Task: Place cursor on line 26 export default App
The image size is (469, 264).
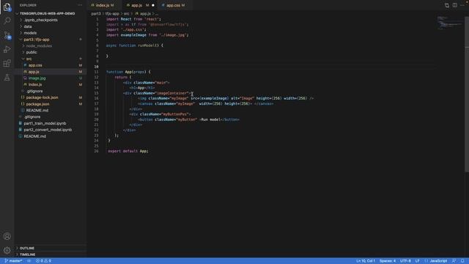Action: [x=128, y=151]
